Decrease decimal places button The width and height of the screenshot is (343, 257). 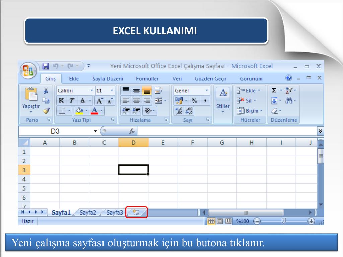click(x=189, y=111)
